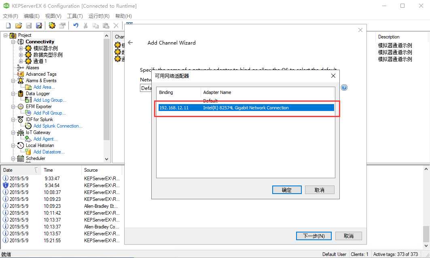Collapse the EFM Exporter node
The height and width of the screenshot is (258, 430).
(13, 107)
